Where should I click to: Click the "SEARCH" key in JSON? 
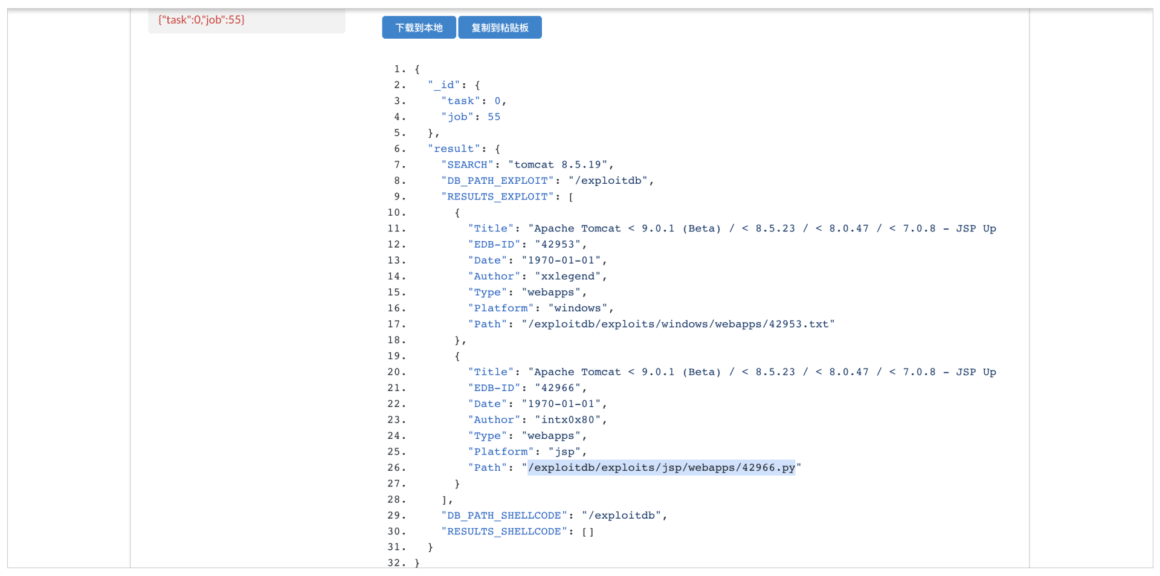tap(466, 165)
